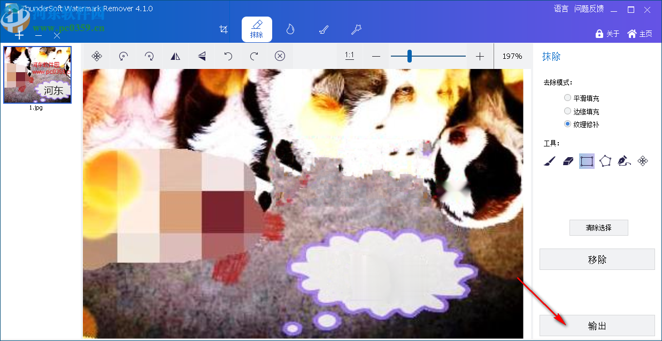Pick the Pen tool in the tools row
The height and width of the screenshot is (341, 662).
(x=625, y=161)
